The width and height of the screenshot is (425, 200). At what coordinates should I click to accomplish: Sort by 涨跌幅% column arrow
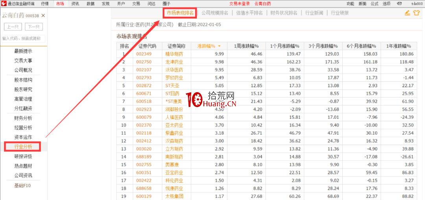tap(219, 46)
